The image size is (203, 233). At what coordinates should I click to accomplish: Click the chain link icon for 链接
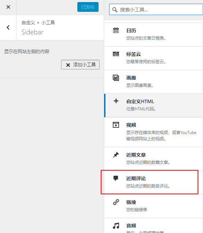(x=116, y=202)
